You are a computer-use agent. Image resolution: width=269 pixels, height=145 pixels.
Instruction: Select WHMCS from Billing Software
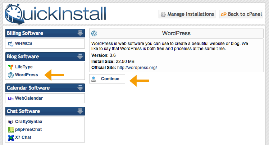[x=23, y=44]
